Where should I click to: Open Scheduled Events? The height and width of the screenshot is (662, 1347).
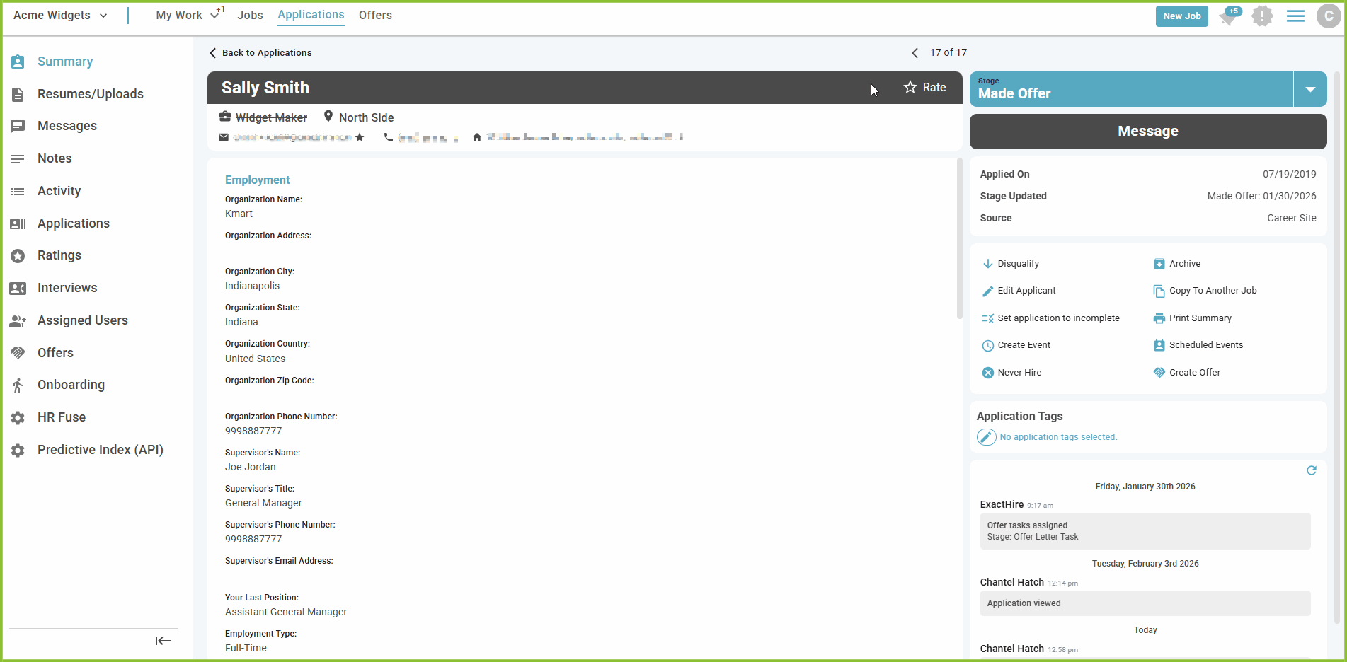pos(1198,345)
